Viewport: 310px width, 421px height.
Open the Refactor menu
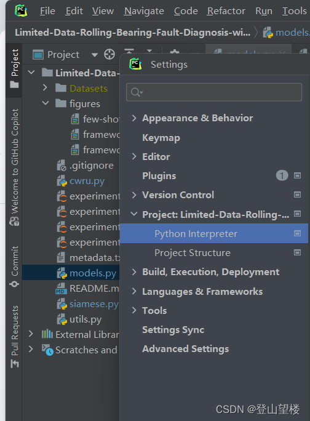pyautogui.click(x=226, y=11)
